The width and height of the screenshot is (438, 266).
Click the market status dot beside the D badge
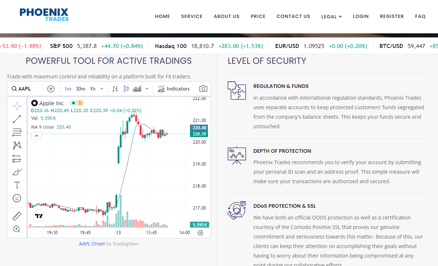pos(73,103)
